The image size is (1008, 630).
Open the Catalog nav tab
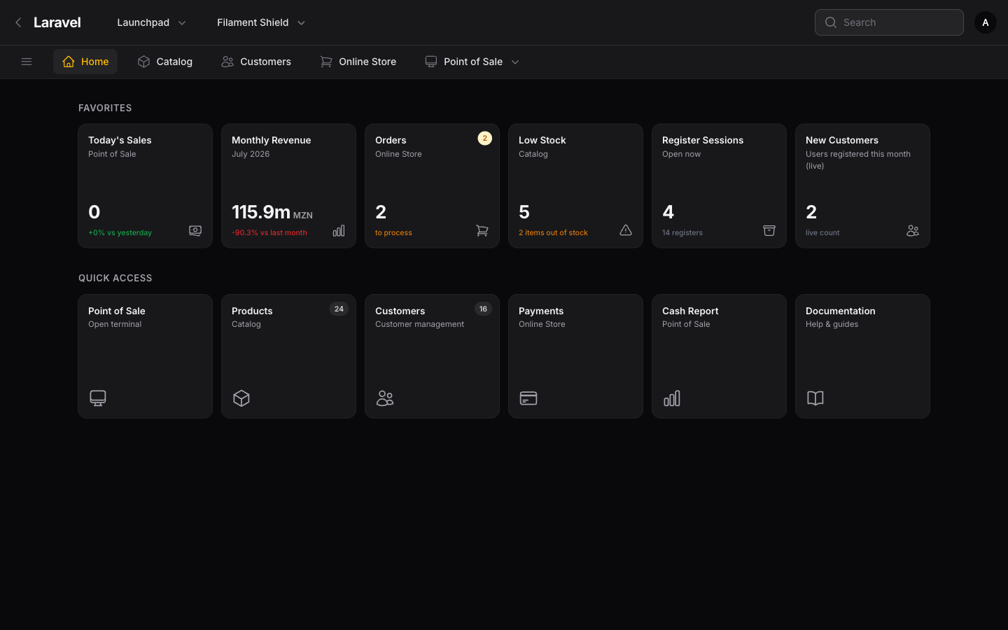click(x=164, y=62)
